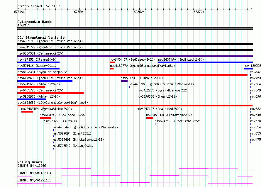Click the purple nsv6580531 variant bar
This screenshot has width=261, height=187.
pos(135,56)
